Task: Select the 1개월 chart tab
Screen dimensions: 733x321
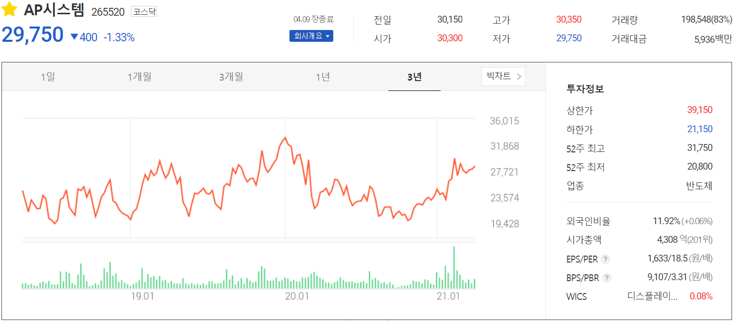Action: coord(139,77)
